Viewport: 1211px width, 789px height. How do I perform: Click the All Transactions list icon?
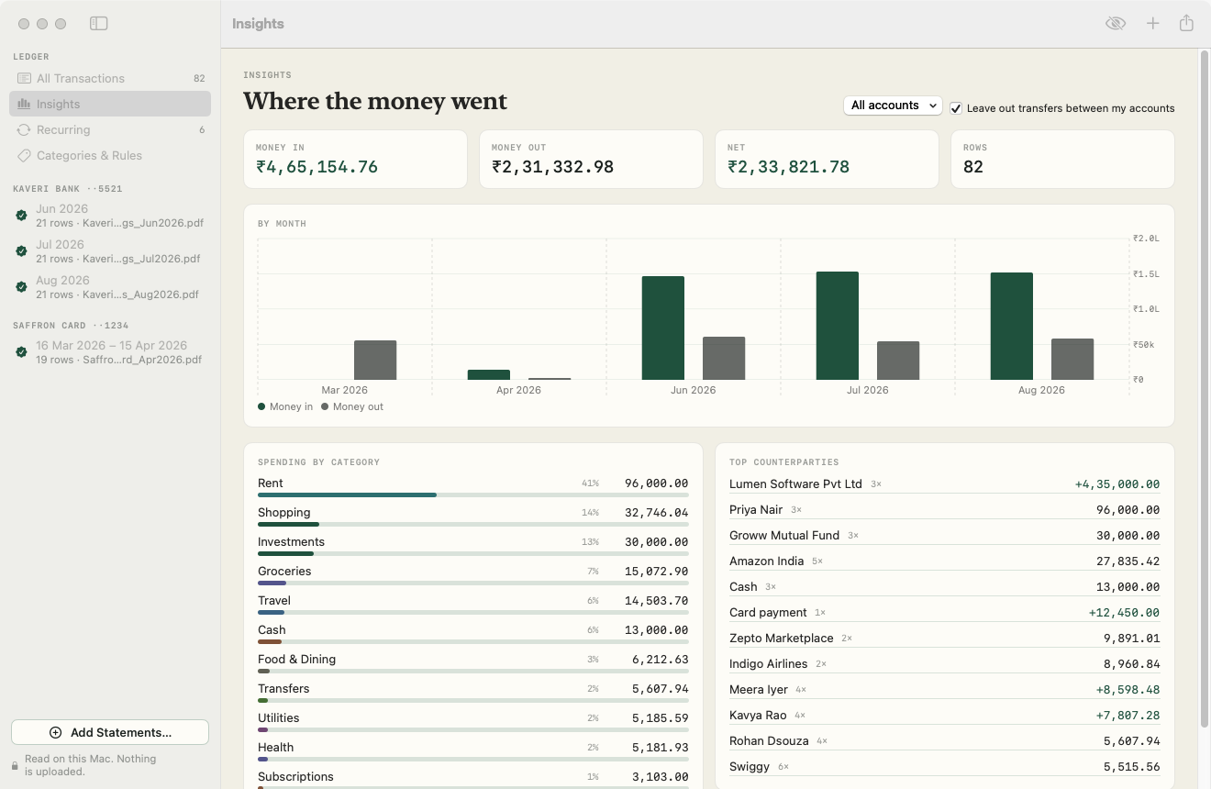(x=24, y=79)
